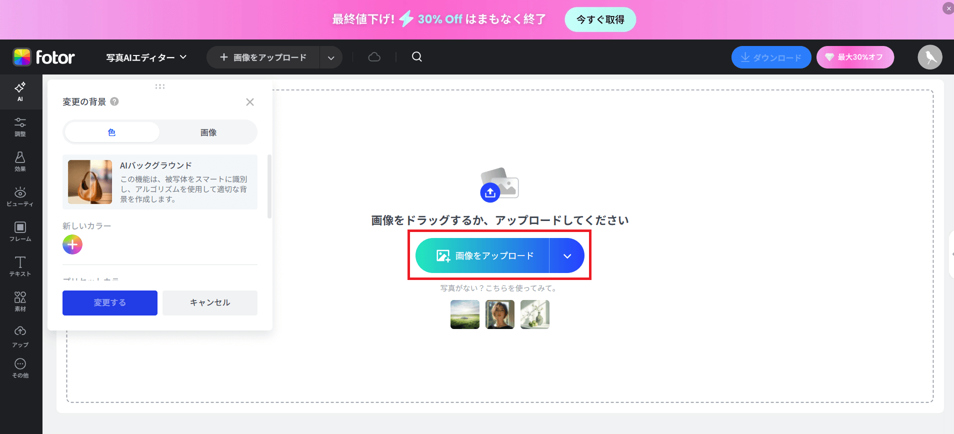Click the 新しいカラー label
Viewport: 954px width, 434px height.
point(87,226)
